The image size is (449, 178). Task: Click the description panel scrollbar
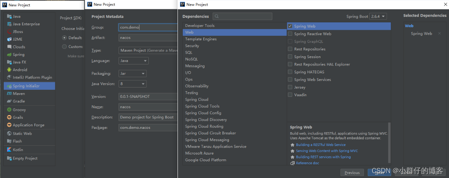[x=389, y=143]
